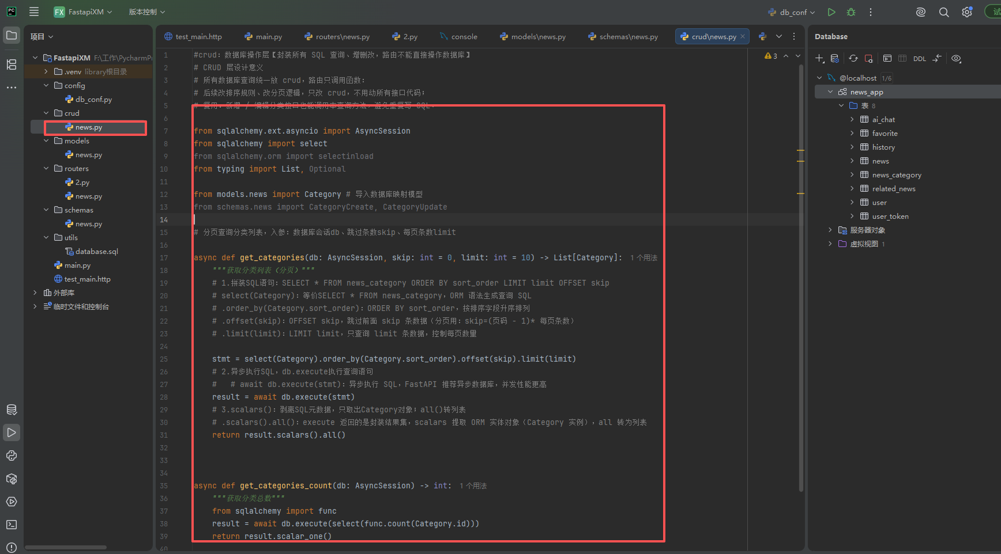The width and height of the screenshot is (1001, 554).
Task: Open the 版本控制 dropdown
Action: point(146,12)
